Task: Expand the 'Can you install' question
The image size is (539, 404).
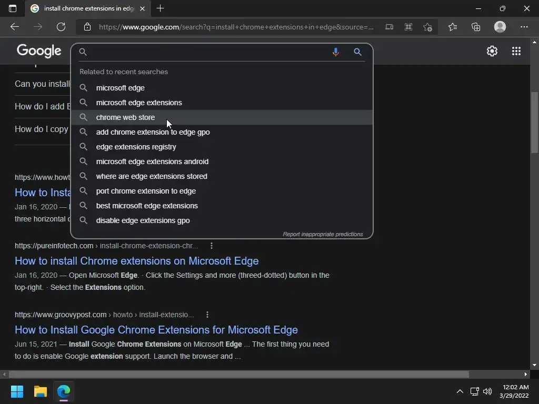Action: coord(42,84)
